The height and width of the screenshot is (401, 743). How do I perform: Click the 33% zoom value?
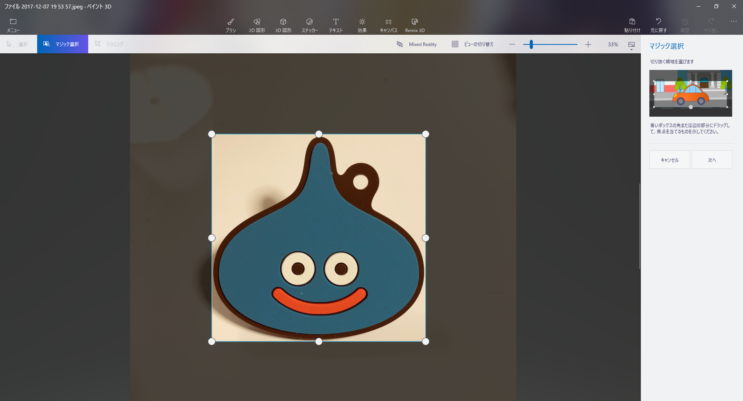pyautogui.click(x=613, y=44)
